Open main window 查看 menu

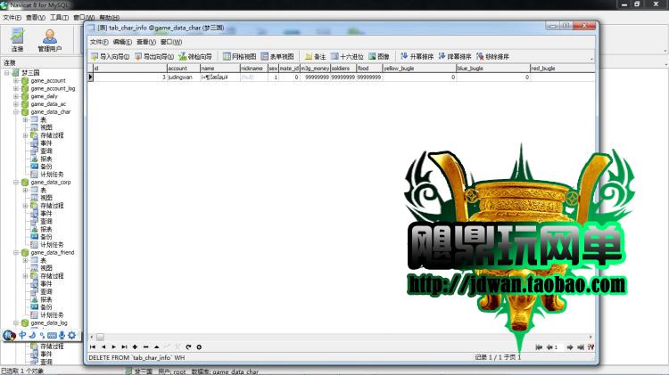click(x=36, y=18)
